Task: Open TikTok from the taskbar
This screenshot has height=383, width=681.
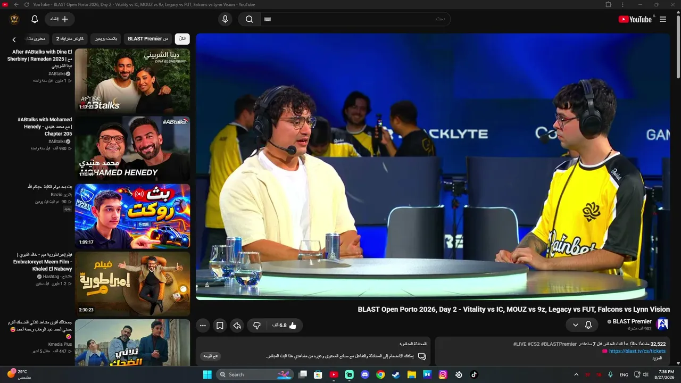Action: coord(474,374)
